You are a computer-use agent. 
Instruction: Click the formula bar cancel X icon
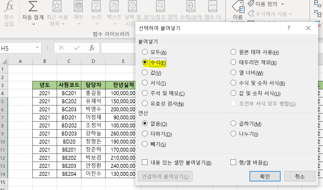61,48
